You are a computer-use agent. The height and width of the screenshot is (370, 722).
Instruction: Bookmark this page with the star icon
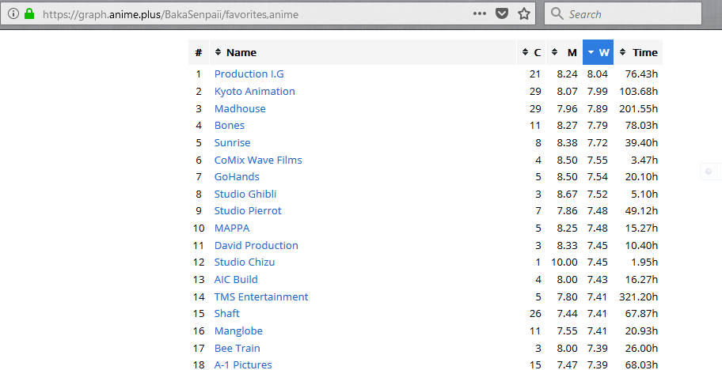(523, 13)
